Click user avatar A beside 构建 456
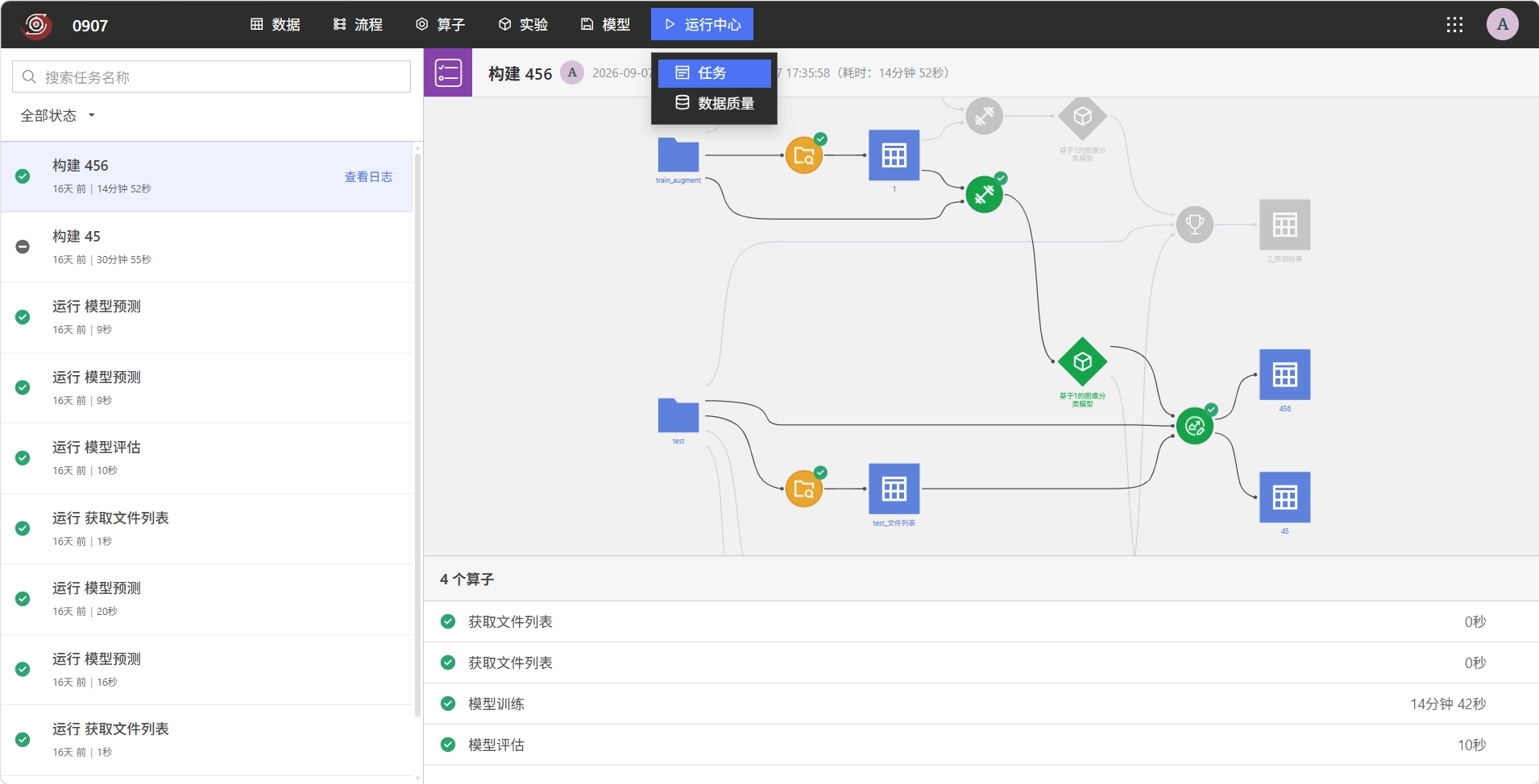This screenshot has height=784, width=1539. (x=572, y=72)
